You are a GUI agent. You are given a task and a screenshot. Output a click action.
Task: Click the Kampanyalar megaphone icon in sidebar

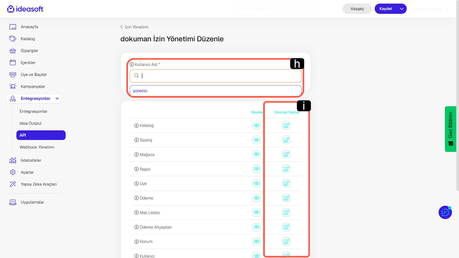[13, 86]
